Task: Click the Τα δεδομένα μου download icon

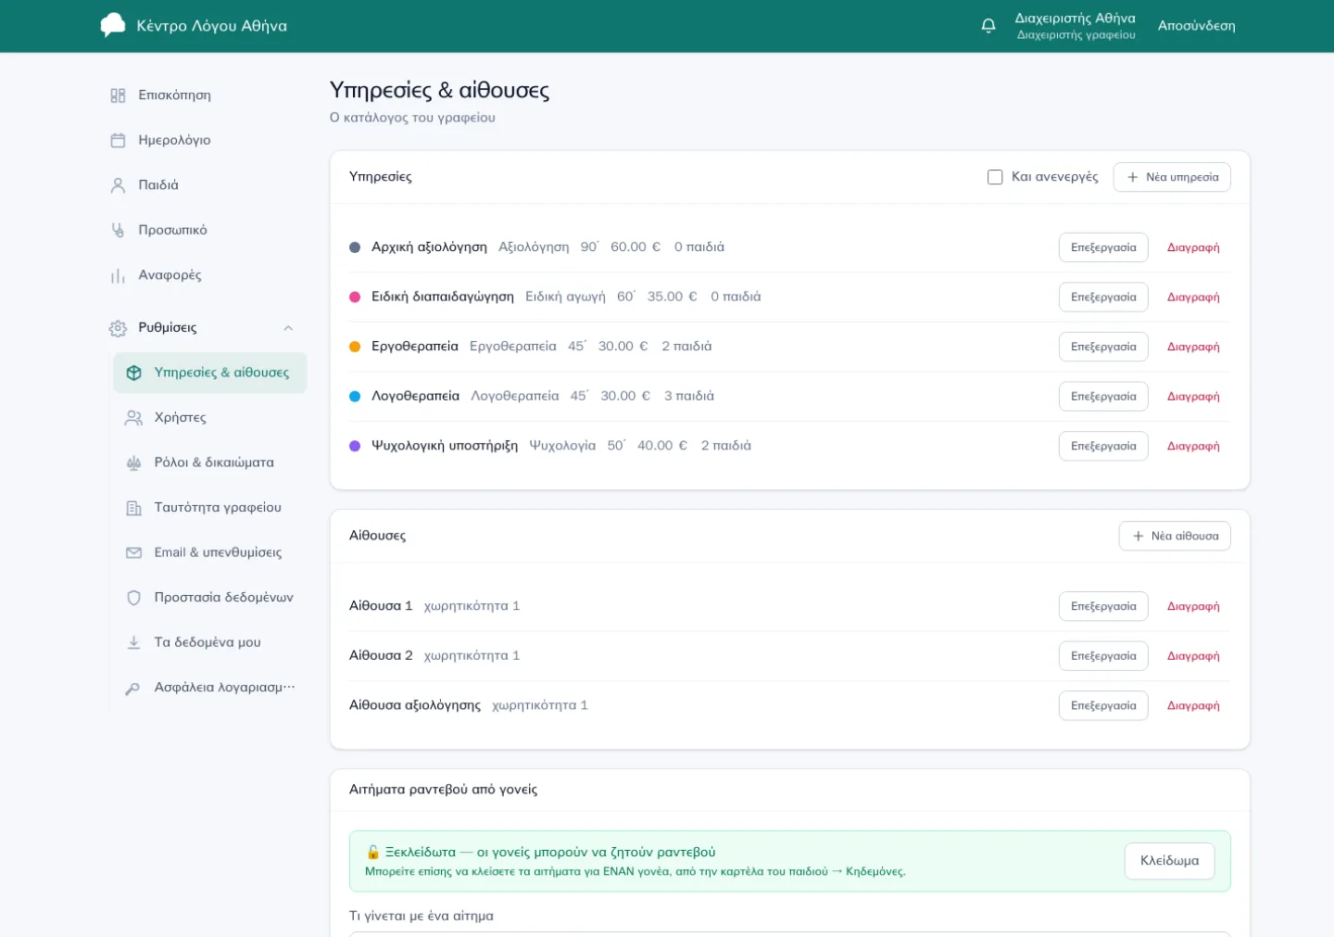Action: (133, 642)
